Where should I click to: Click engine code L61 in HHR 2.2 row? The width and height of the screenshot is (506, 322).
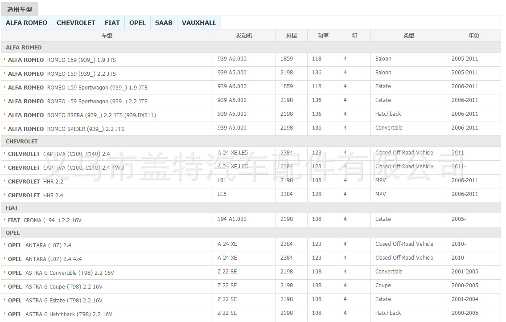tap(222, 180)
